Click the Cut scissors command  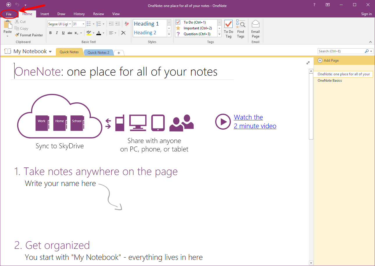(x=20, y=22)
